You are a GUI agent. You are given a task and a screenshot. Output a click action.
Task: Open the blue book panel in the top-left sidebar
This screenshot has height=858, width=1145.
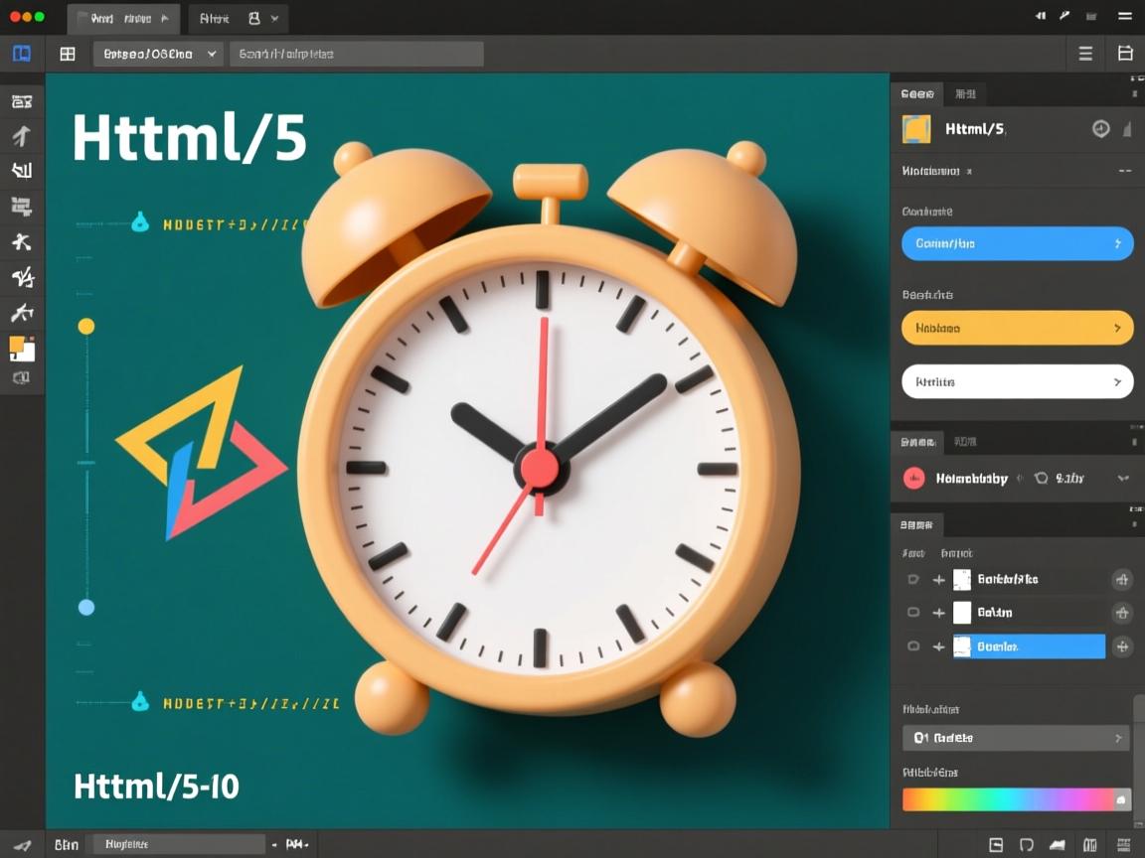click(x=22, y=54)
